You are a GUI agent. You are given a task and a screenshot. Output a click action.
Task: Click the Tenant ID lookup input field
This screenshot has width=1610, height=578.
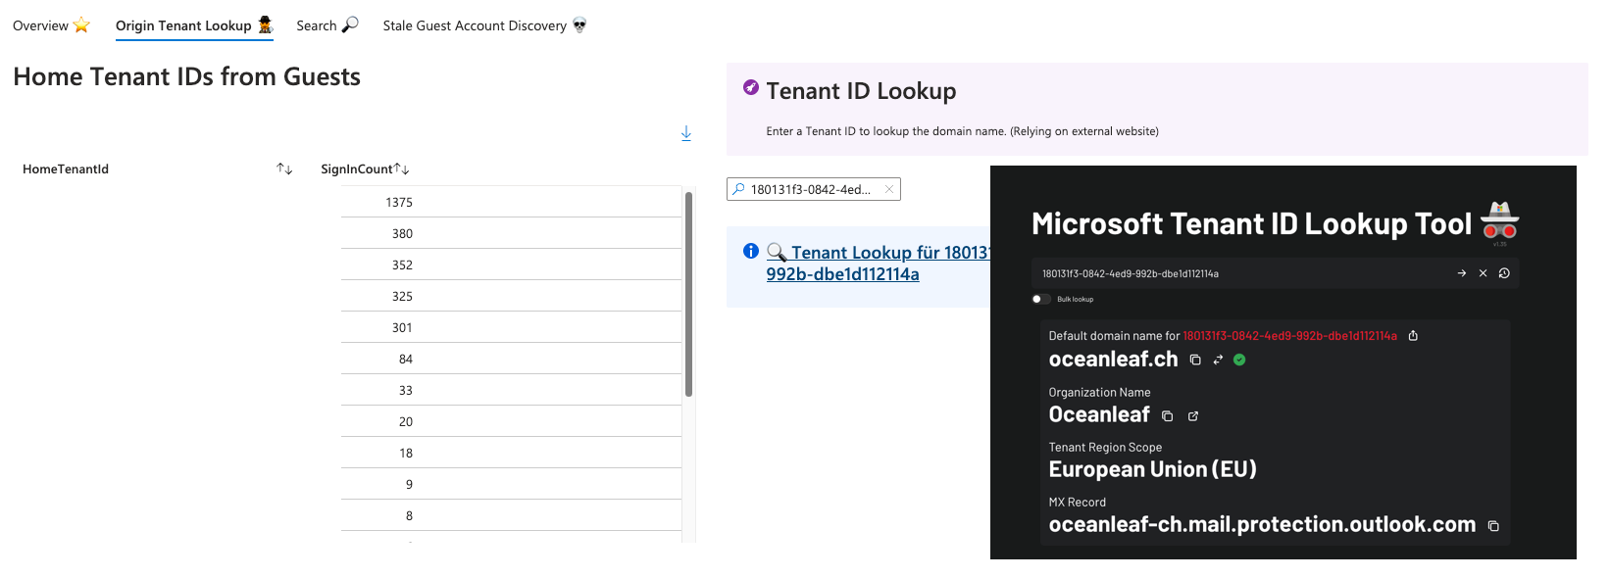813,189
